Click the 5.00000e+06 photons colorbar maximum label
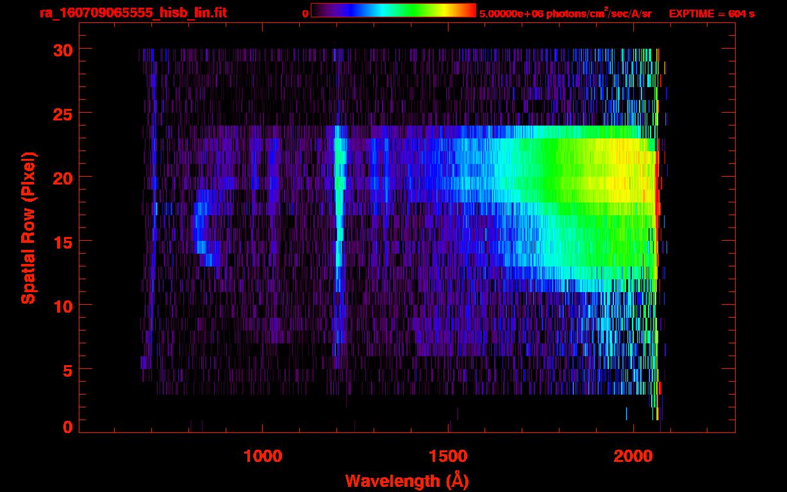The width and height of the screenshot is (787, 492). point(565,13)
